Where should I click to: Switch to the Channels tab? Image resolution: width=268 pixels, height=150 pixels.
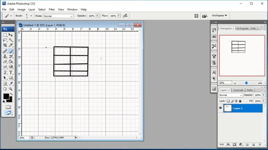click(x=238, y=90)
